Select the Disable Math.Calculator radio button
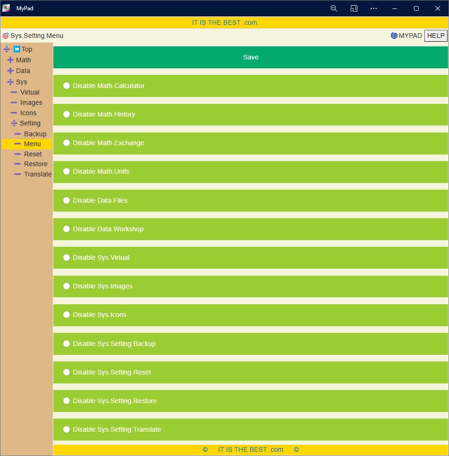Screen dimensions: 449x456 pyautogui.click(x=66, y=86)
